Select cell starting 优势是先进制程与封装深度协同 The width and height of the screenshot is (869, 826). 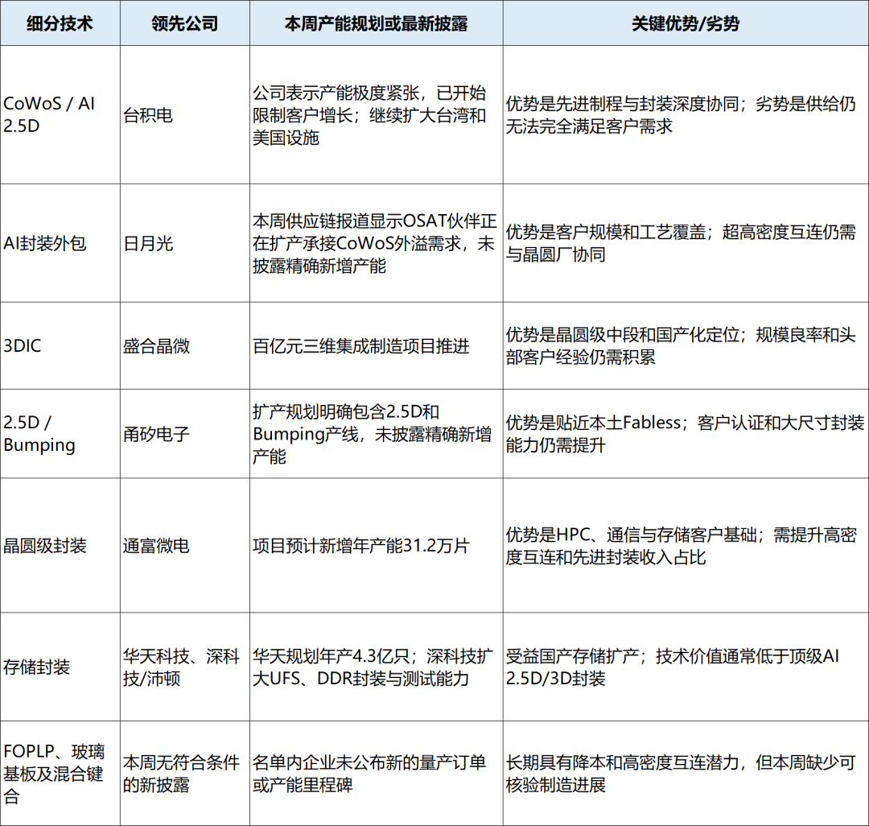tap(686, 115)
